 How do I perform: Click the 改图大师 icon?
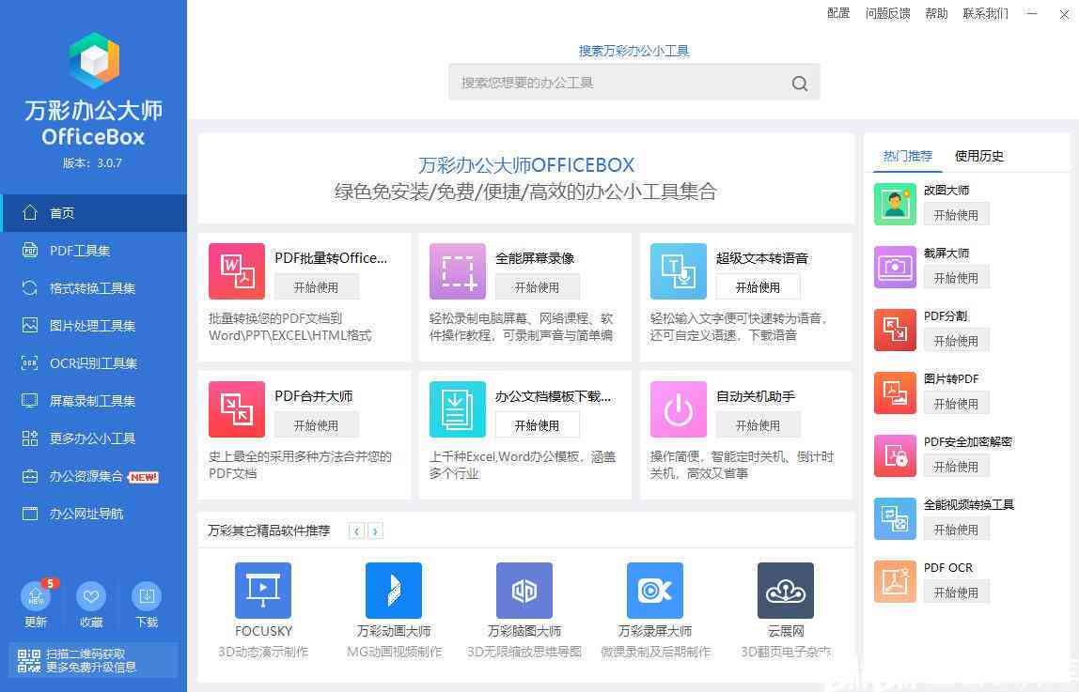(x=896, y=204)
